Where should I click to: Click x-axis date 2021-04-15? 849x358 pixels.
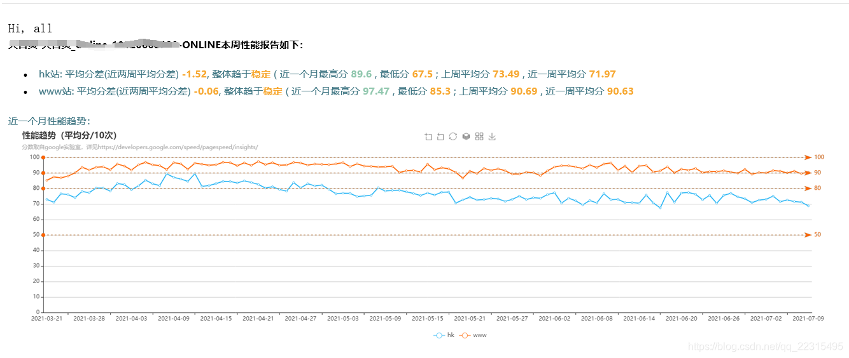point(216,319)
